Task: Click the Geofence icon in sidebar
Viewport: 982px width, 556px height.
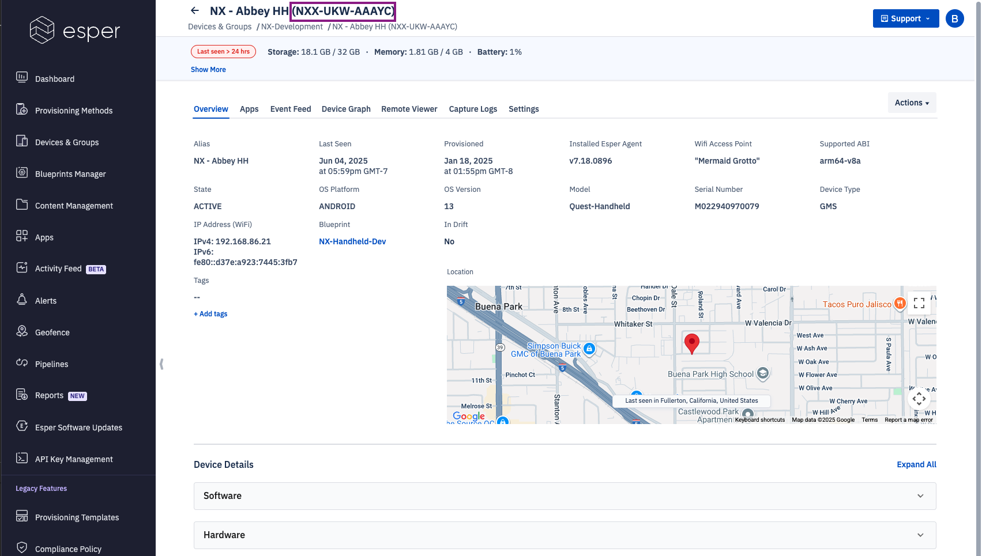Action: coord(22,331)
